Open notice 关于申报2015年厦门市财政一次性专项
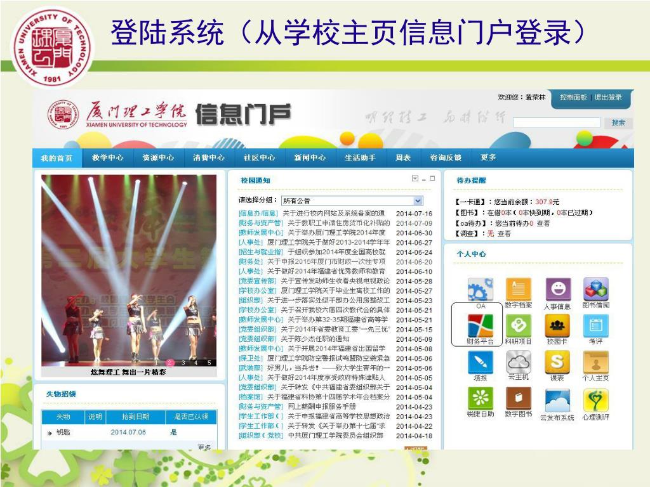 [x=326, y=262]
